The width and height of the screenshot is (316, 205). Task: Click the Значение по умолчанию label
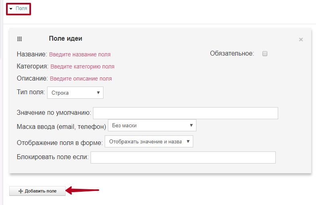pyautogui.click(x=54, y=112)
